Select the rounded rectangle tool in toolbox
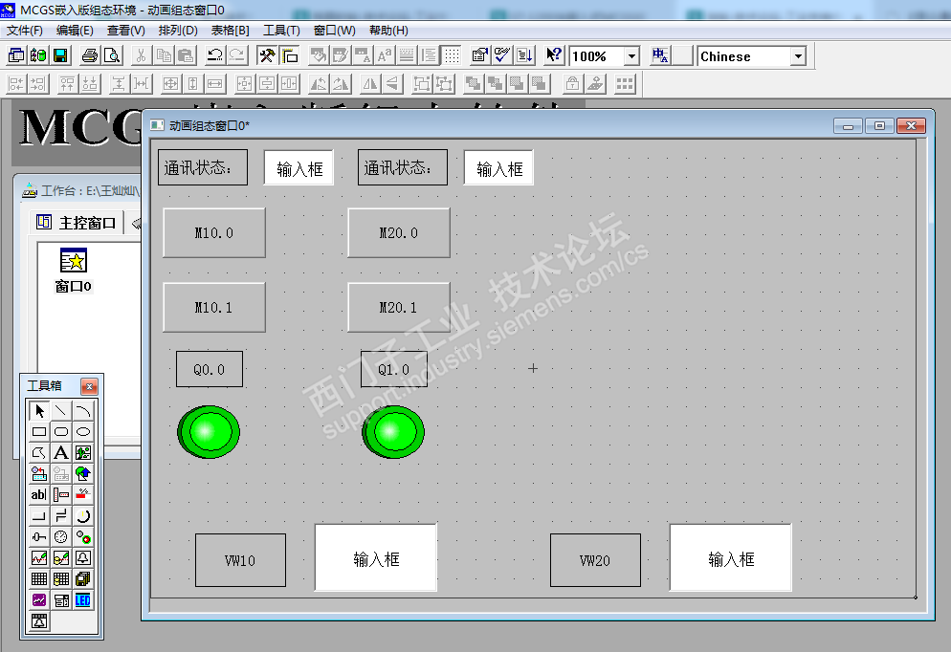951x652 pixels. [x=61, y=432]
